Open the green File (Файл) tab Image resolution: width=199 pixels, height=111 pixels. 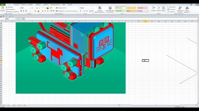pos(2,5)
